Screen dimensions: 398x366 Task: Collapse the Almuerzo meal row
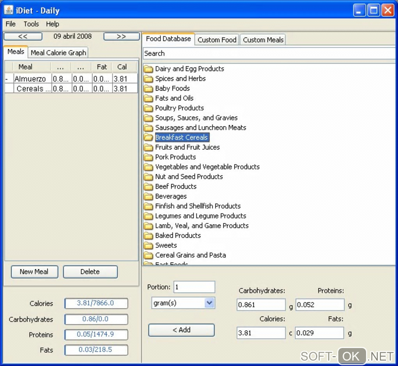click(7, 79)
